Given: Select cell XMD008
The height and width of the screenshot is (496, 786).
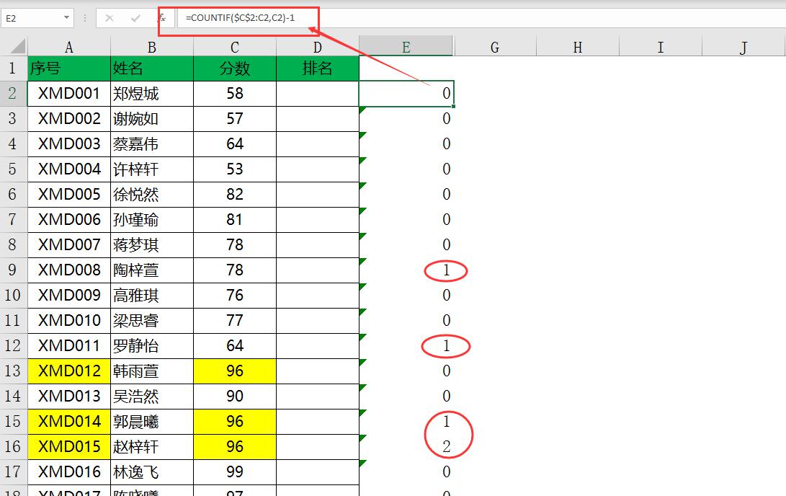Looking at the screenshot, I should point(69,270).
